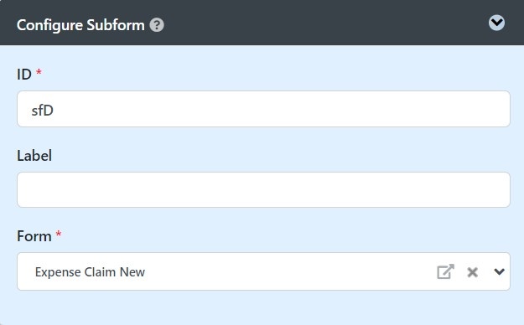
Task: Select the Expense Claim New combo box text
Action: 90,272
